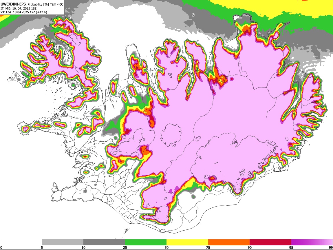Click the legend value '10'
Viewport: 333px width, 250px height.
pos(83,247)
